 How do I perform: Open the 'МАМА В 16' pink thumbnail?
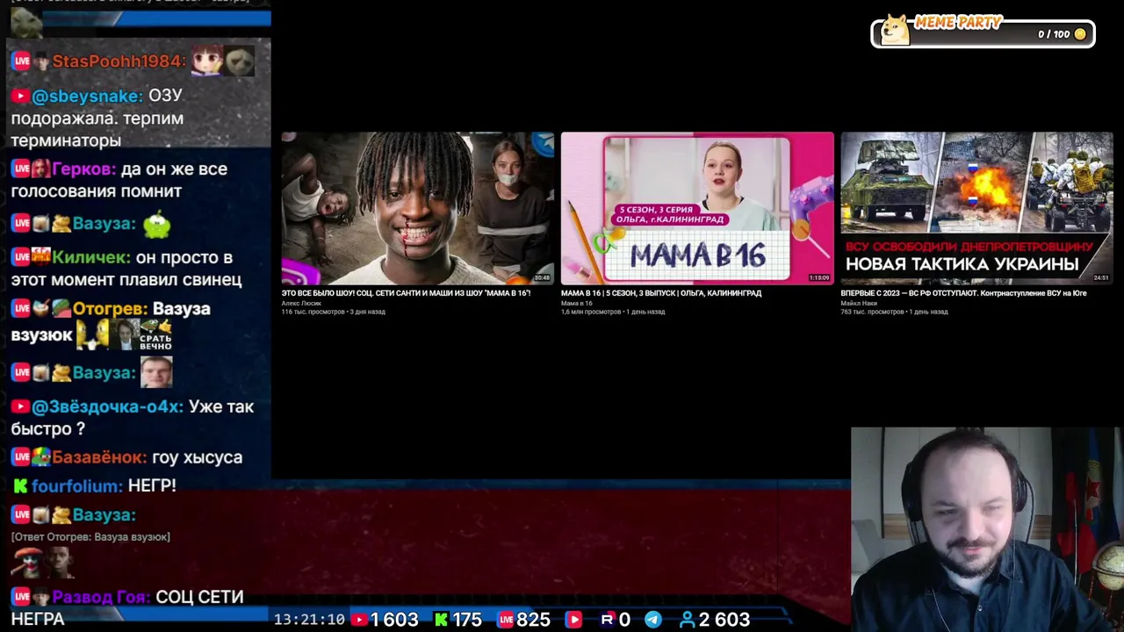(x=697, y=208)
